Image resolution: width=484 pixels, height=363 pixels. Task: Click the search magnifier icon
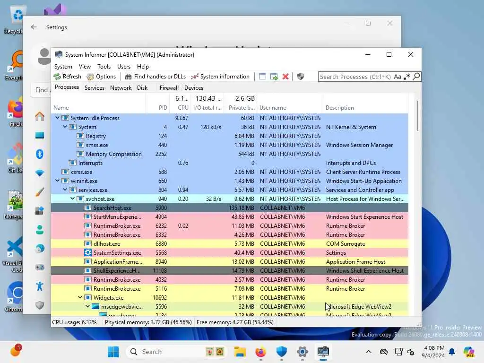pos(416,76)
